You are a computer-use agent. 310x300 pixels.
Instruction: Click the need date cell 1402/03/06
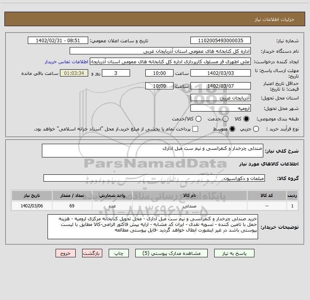(32, 206)
